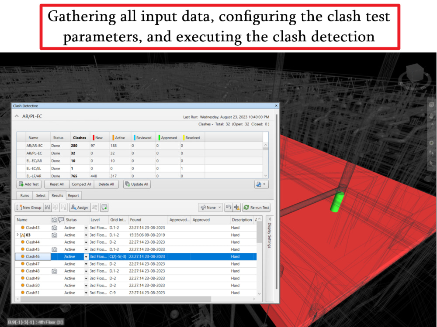Click the Remove from Group icon
The width and height of the screenshot is (437, 327).
55,208
